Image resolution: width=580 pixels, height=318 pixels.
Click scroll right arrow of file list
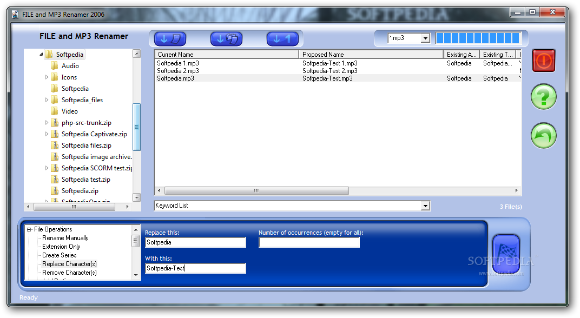click(516, 191)
